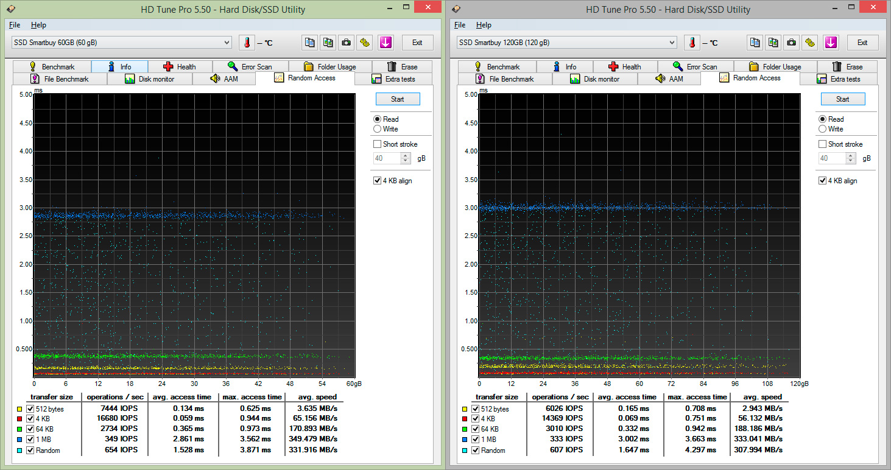Viewport: 891px width, 470px height.
Task: Open the File menu in the left window
Action: [x=15, y=25]
